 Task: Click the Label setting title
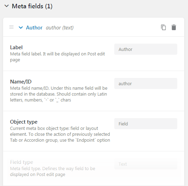coord(16,47)
